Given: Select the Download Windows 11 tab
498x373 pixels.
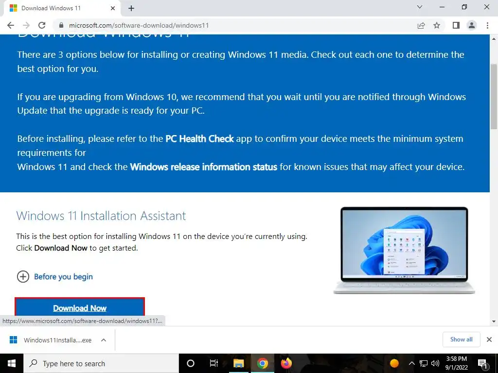Looking at the screenshot, I should (x=62, y=8).
